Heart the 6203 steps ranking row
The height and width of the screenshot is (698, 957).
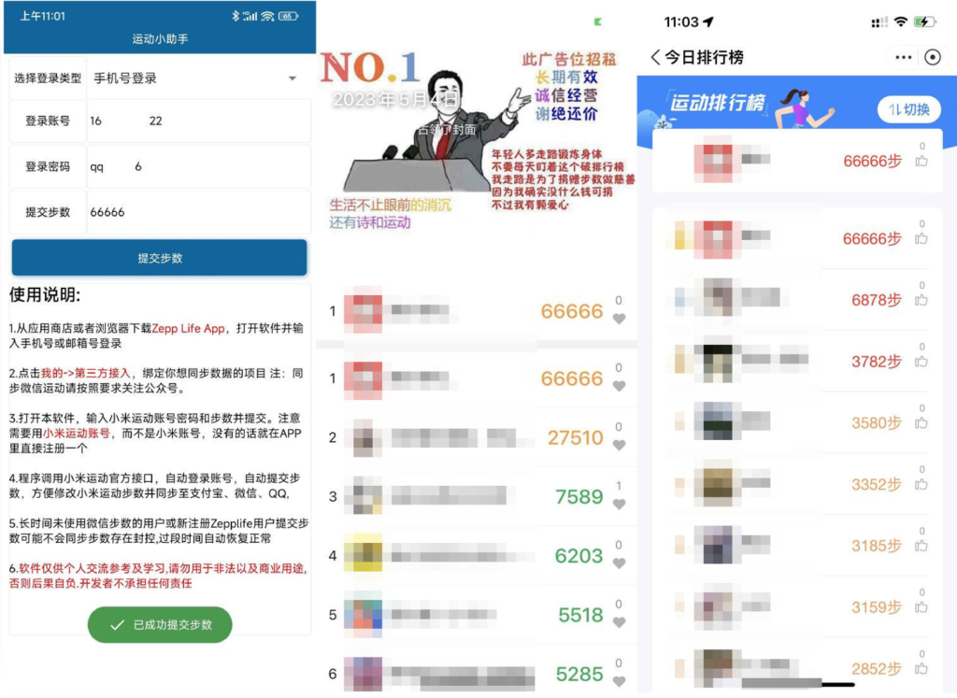(x=619, y=563)
